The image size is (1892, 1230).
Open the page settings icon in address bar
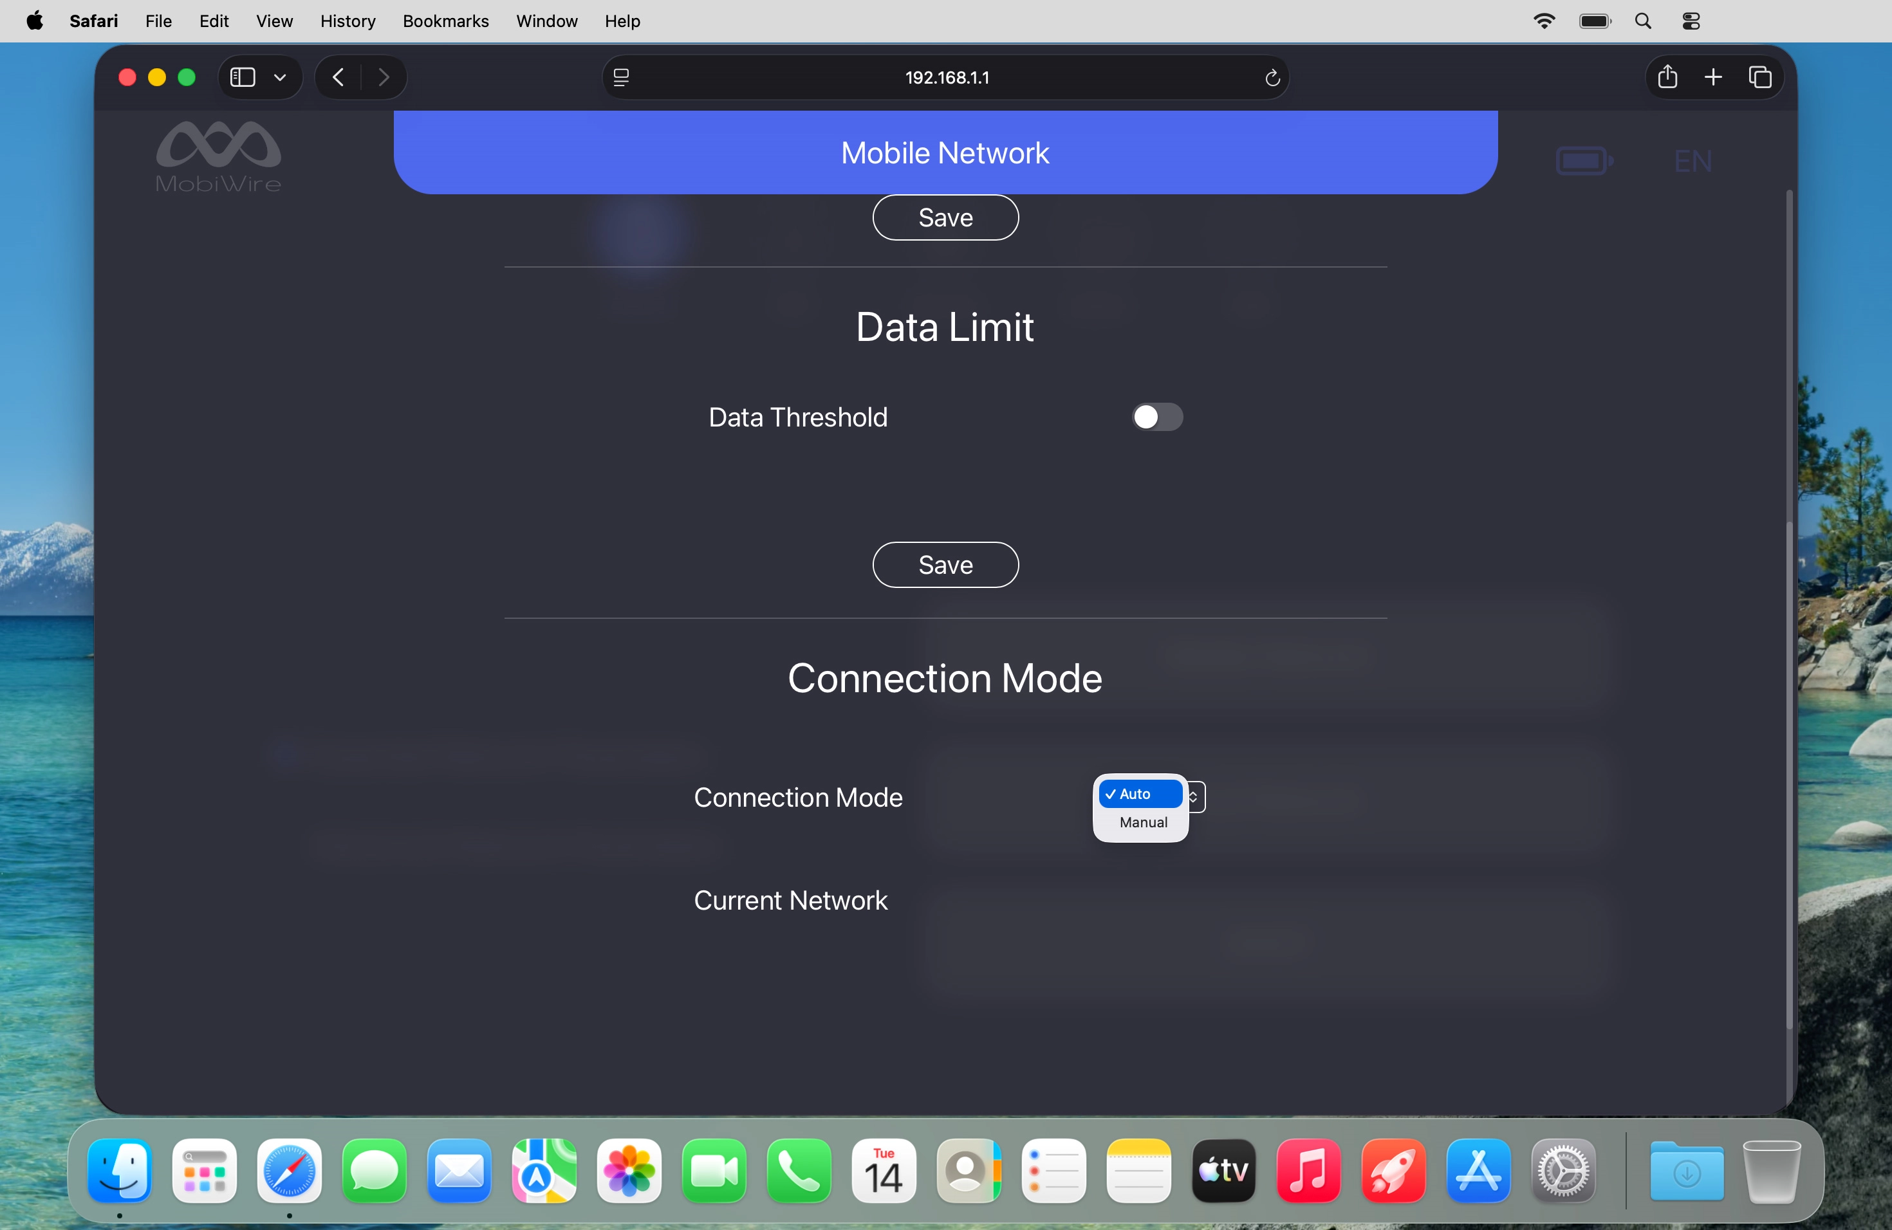click(x=622, y=77)
